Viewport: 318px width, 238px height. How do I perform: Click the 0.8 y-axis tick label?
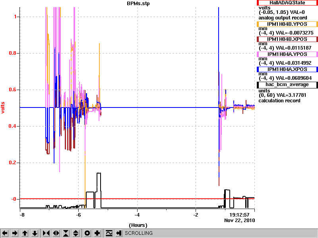tap(13, 53)
